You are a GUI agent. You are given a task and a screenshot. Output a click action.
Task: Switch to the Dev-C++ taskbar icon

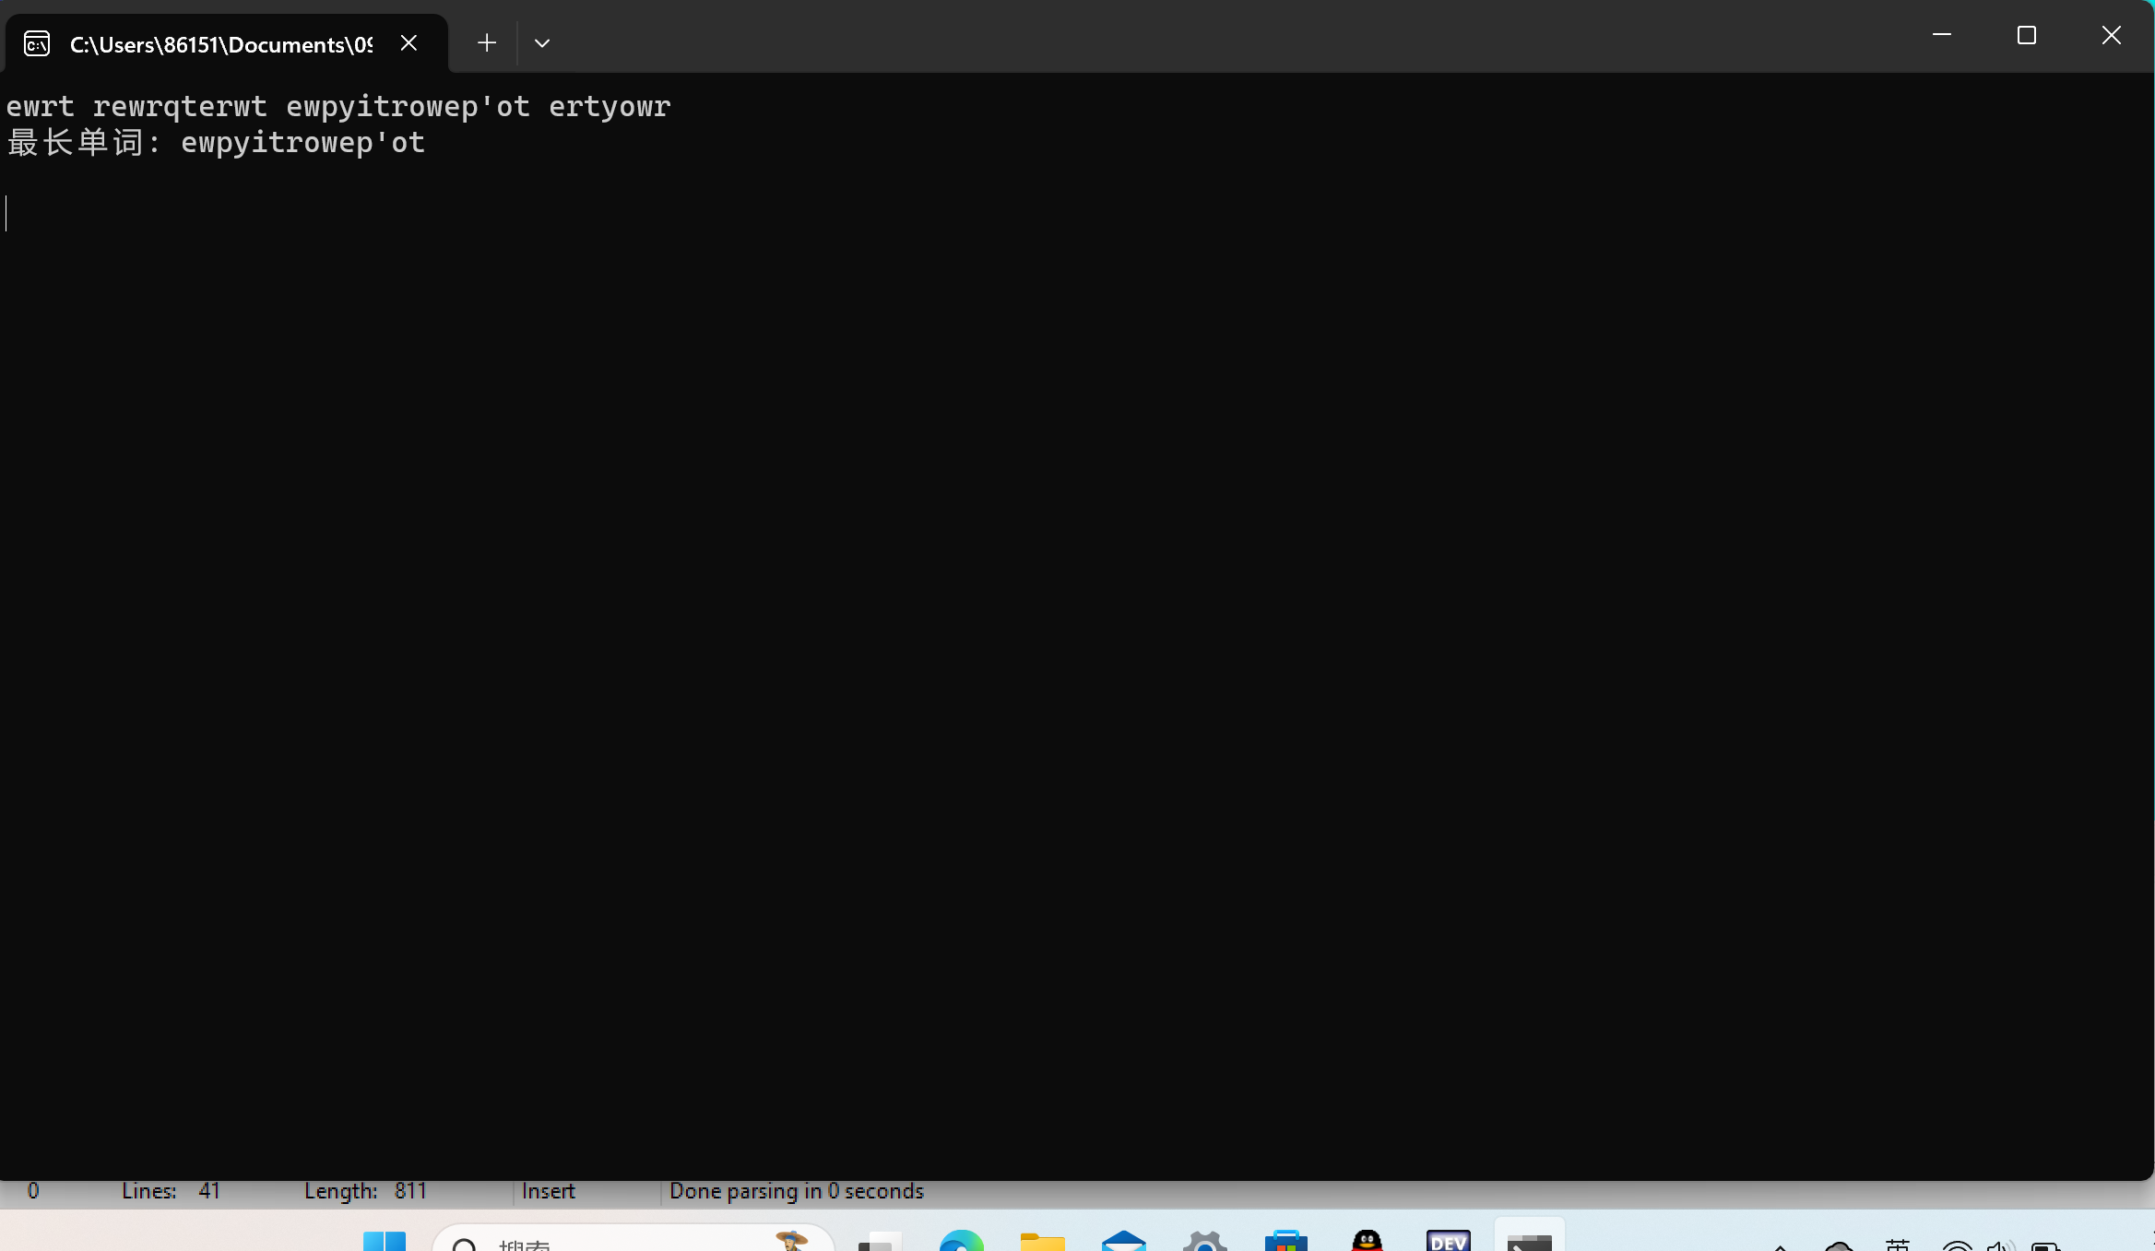pos(1448,1241)
